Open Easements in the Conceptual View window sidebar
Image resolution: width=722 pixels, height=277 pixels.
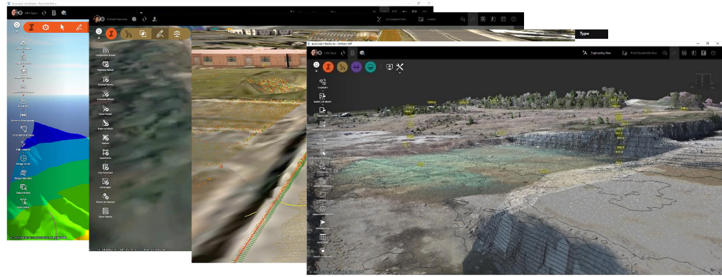(105, 154)
